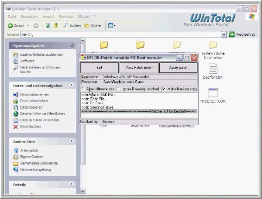
Task: Click the forward navigation arrow icon
Action: tap(36, 26)
